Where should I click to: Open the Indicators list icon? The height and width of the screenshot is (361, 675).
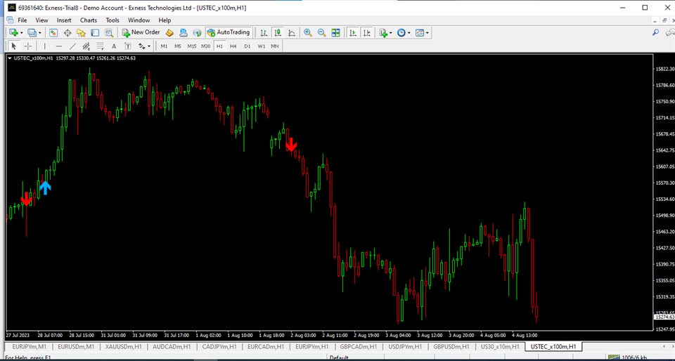383,33
